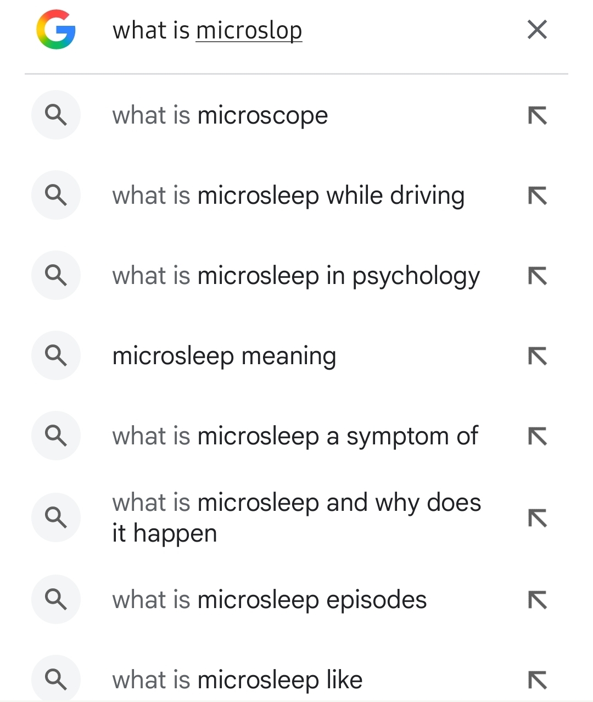Choose 'microsleep and why does it happen'
Screen dimensions: 593x702
coord(296,517)
